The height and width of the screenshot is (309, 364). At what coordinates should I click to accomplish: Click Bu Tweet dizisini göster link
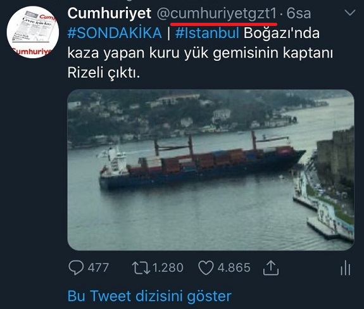click(x=149, y=296)
